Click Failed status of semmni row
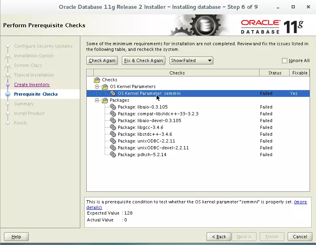Image resolution: width=316 pixels, height=245 pixels. [x=266, y=93]
